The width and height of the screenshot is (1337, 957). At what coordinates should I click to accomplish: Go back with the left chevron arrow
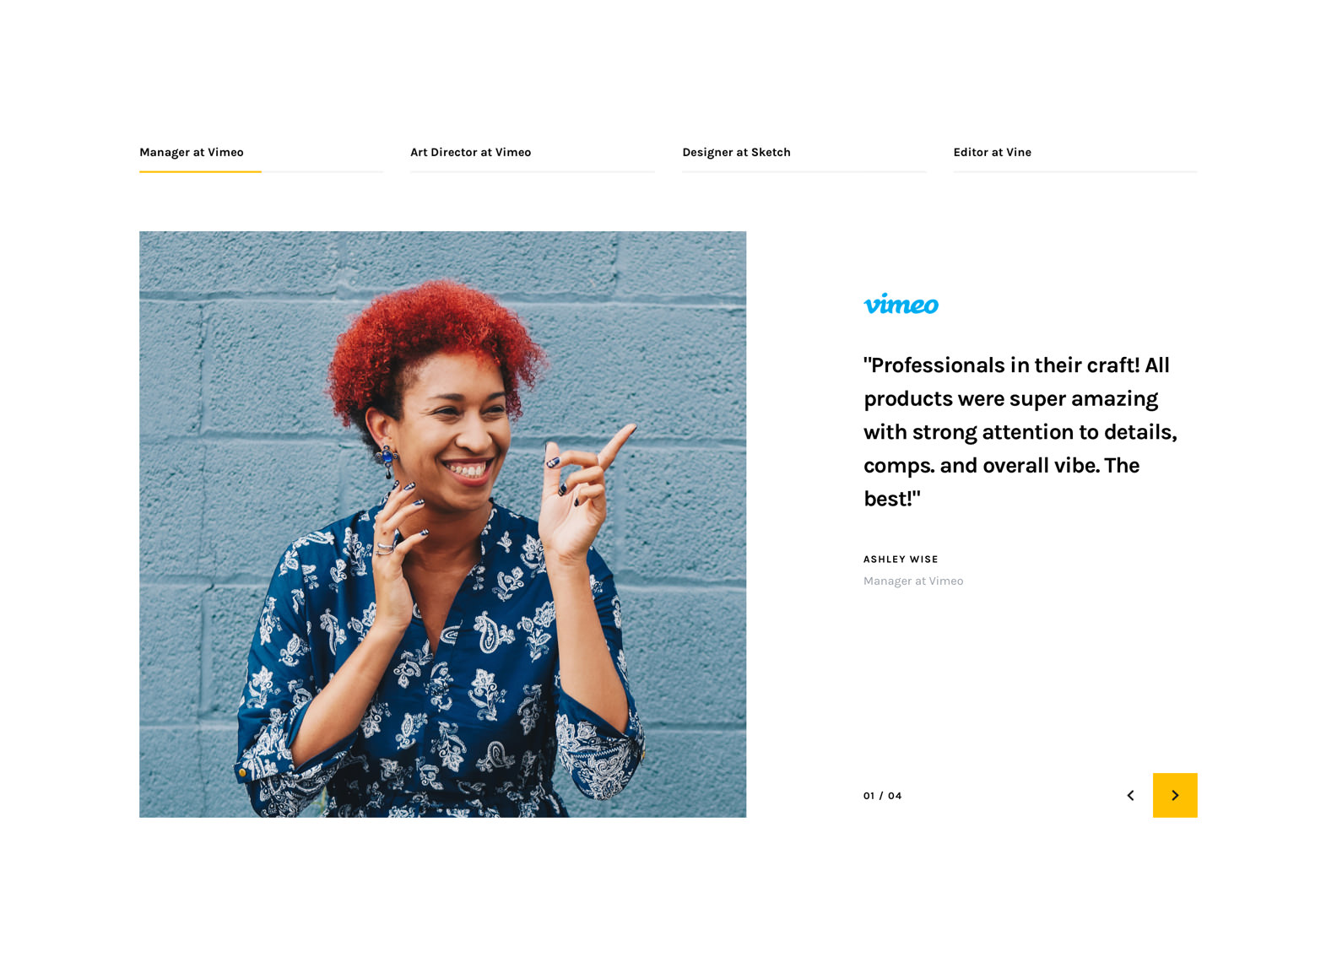pos(1130,795)
